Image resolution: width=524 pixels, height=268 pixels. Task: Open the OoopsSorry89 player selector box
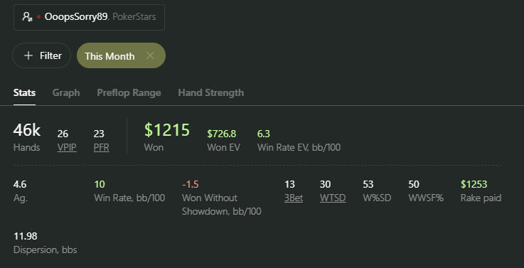[x=89, y=17]
